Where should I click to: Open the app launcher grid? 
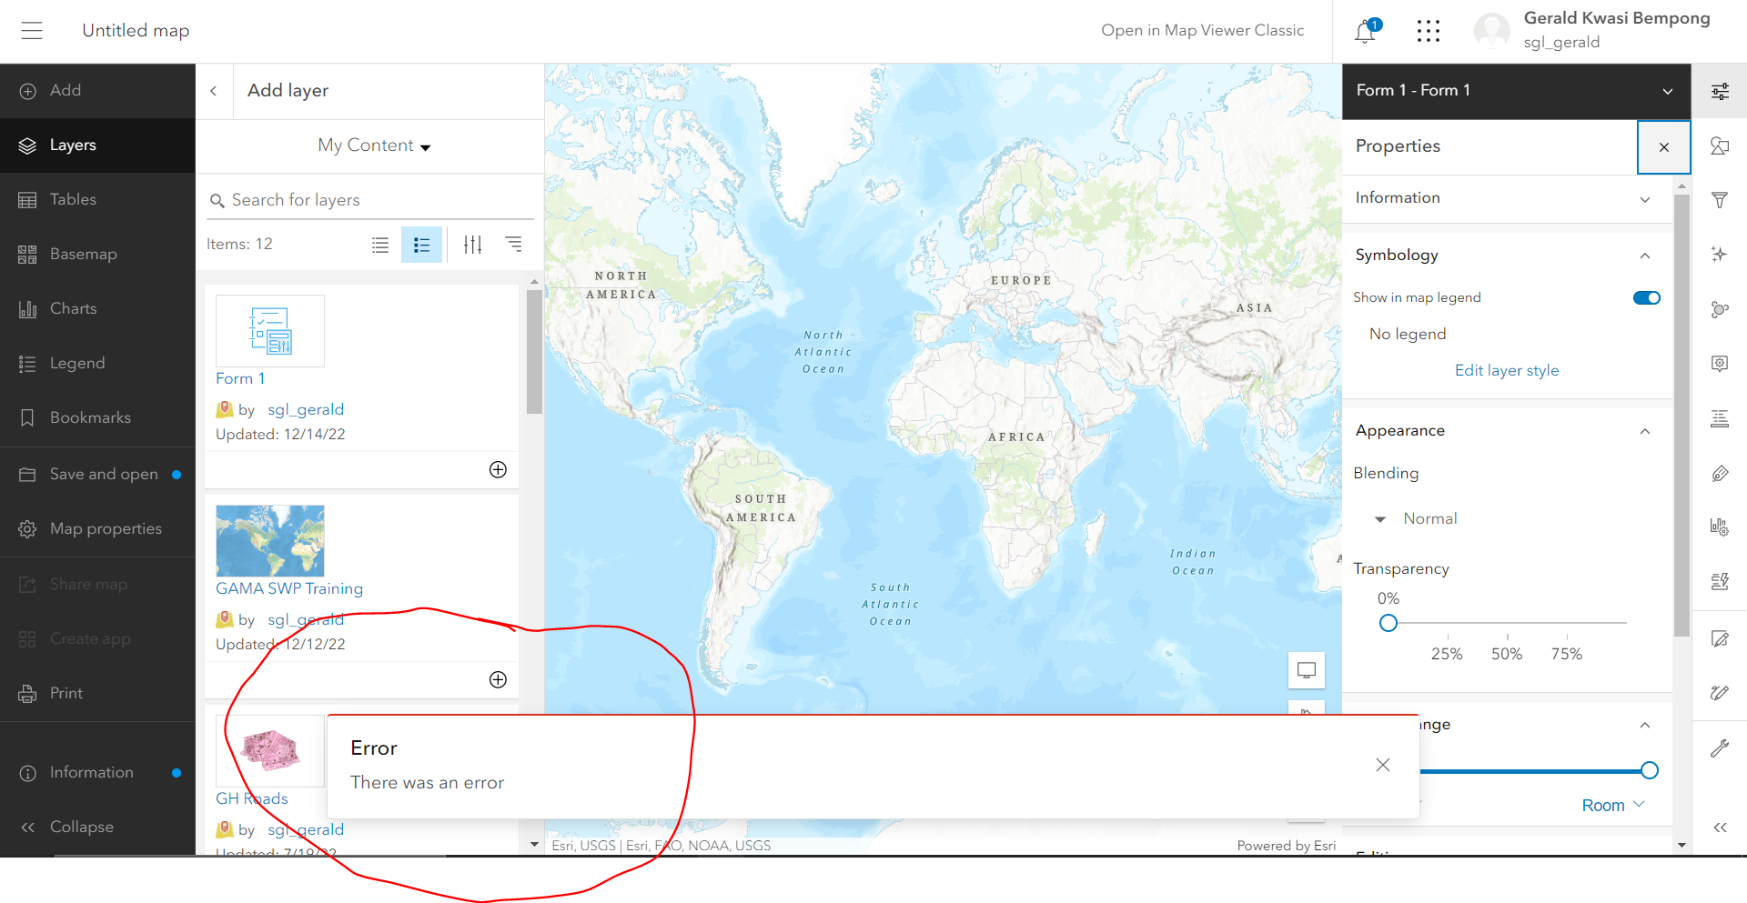pyautogui.click(x=1429, y=31)
